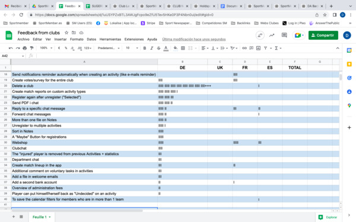
Task: Open horizontal align dropdown
Action: coord(205,48)
